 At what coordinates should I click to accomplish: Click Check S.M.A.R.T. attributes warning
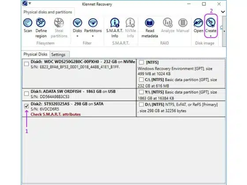click(x=56, y=115)
